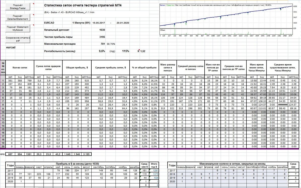301x188 pixels.
Task: Select total profit 3 195 cell
Action: 86,154
